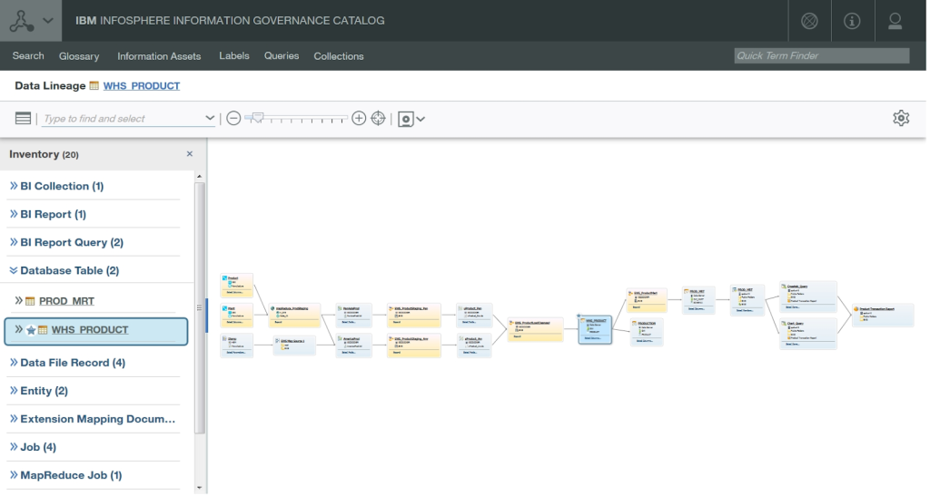Select the highlighted WHS_PRODUCT node in the graph
The height and width of the screenshot is (496, 930).
(x=595, y=330)
